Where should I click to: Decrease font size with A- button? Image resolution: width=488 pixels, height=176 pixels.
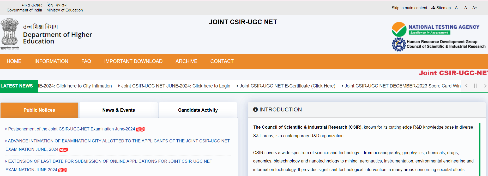tap(457, 8)
